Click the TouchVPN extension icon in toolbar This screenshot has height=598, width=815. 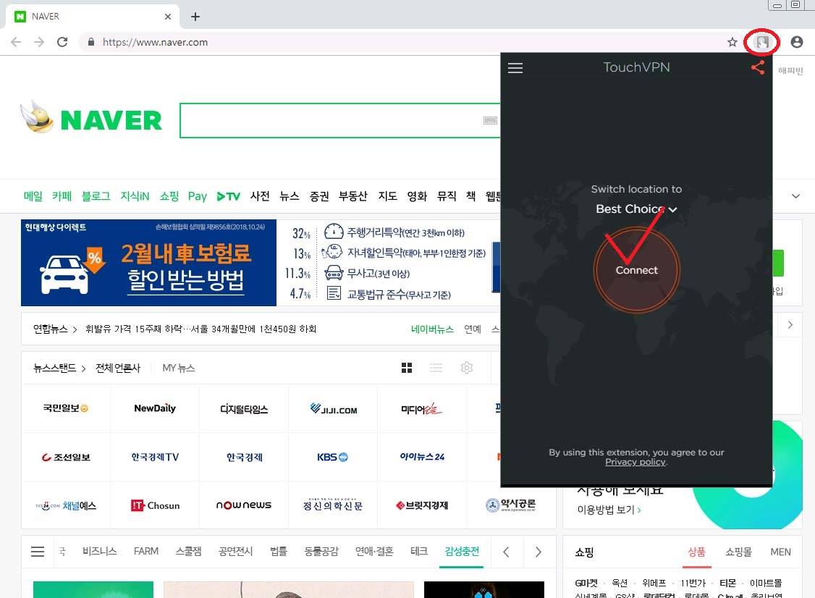click(x=761, y=43)
